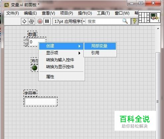Viewport: 164px width, 139px height.
Task: Click the VI icon thumbnail
Action: (155, 18)
